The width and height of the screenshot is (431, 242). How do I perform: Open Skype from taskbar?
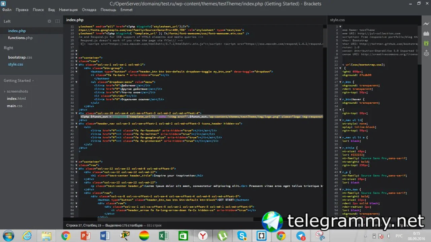click(242, 236)
